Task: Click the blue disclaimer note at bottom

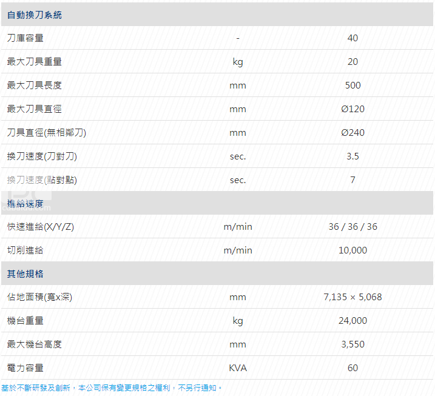Action: 112,388
